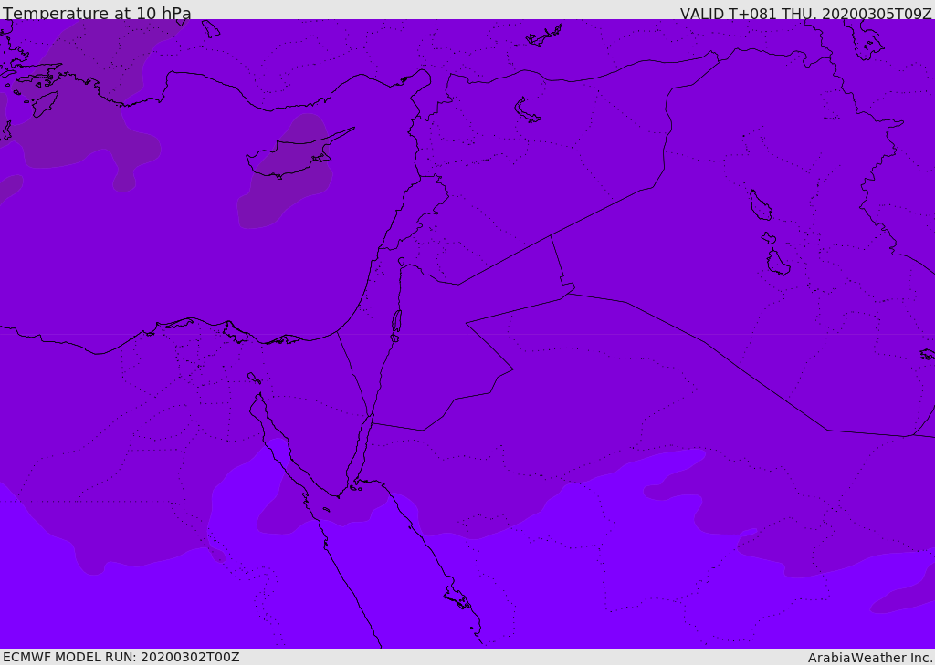Click the 'VALID T+081 THU. 20200305T09Z' label
This screenshot has height=665, width=935.
(805, 14)
